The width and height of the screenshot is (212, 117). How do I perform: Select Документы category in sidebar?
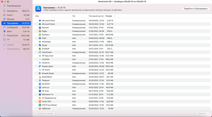(x=16, y=11)
